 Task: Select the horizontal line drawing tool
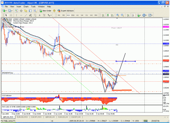pyautogui.click(x=21, y=15)
